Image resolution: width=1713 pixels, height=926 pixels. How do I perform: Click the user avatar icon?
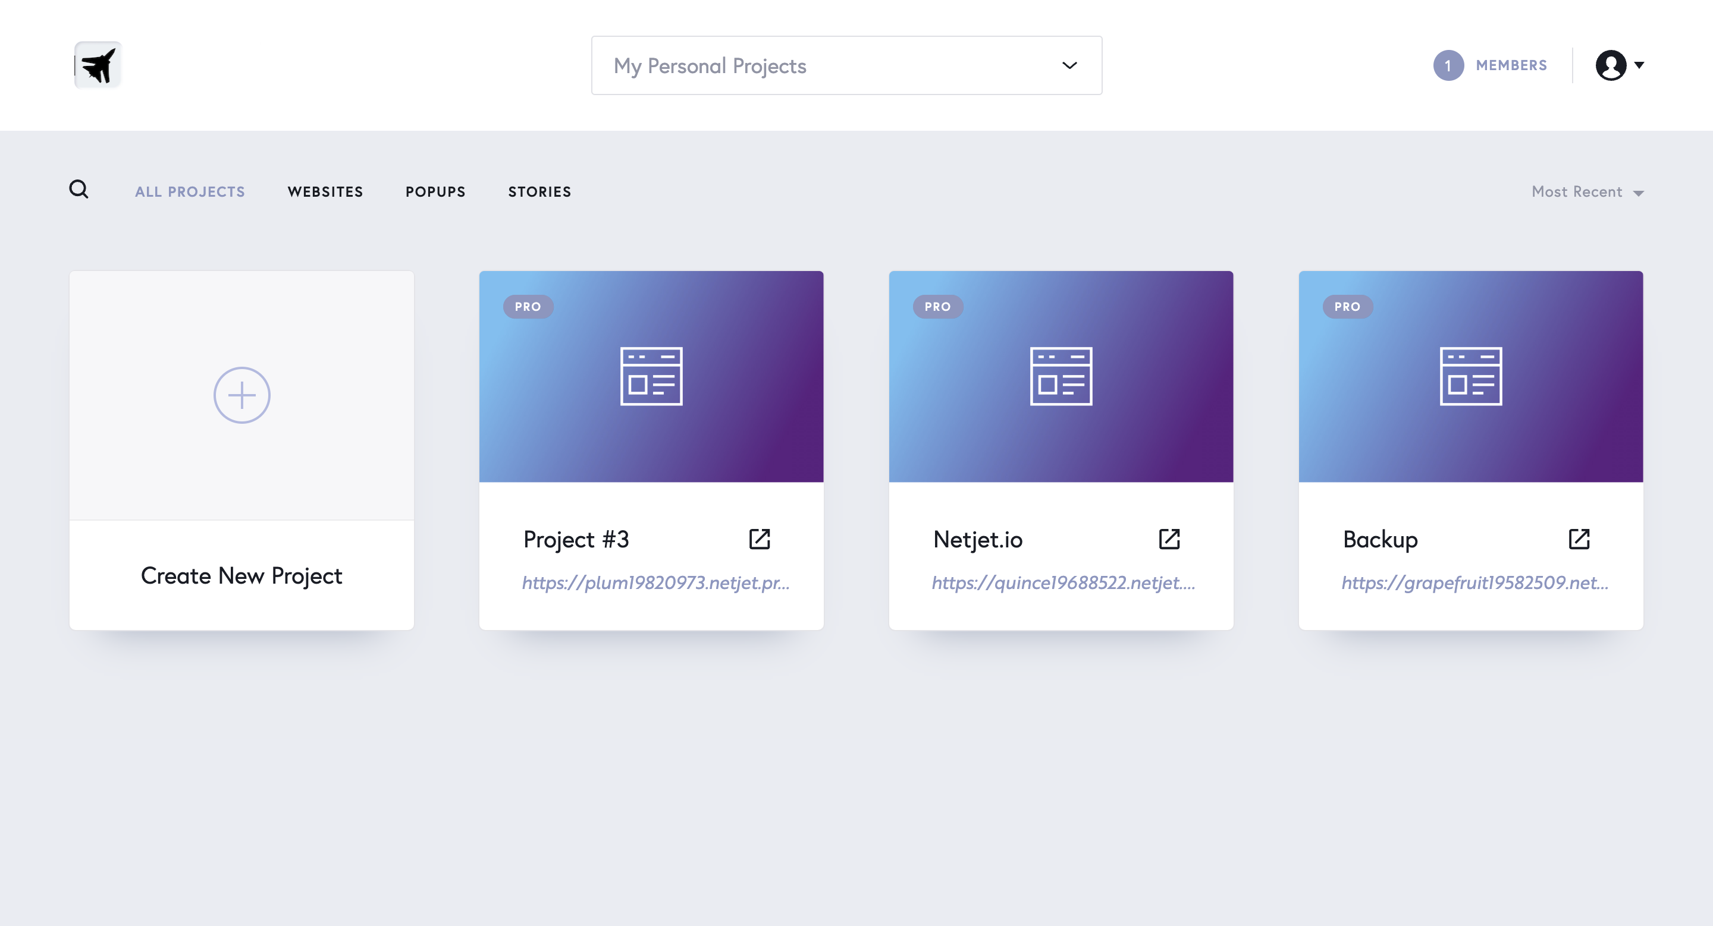[x=1611, y=64]
